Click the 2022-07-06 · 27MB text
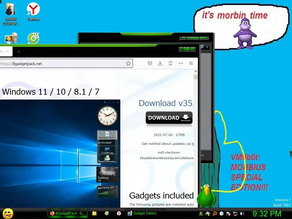This screenshot has width=292, height=219. (169, 135)
